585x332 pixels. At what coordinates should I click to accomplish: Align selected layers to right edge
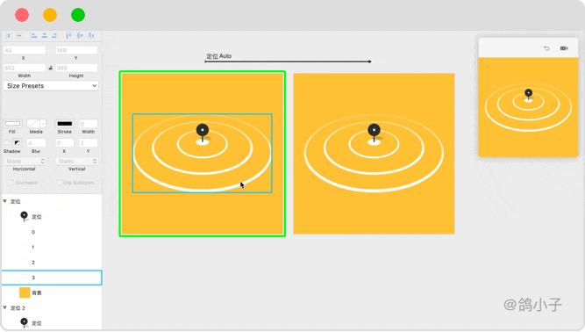[x=54, y=35]
